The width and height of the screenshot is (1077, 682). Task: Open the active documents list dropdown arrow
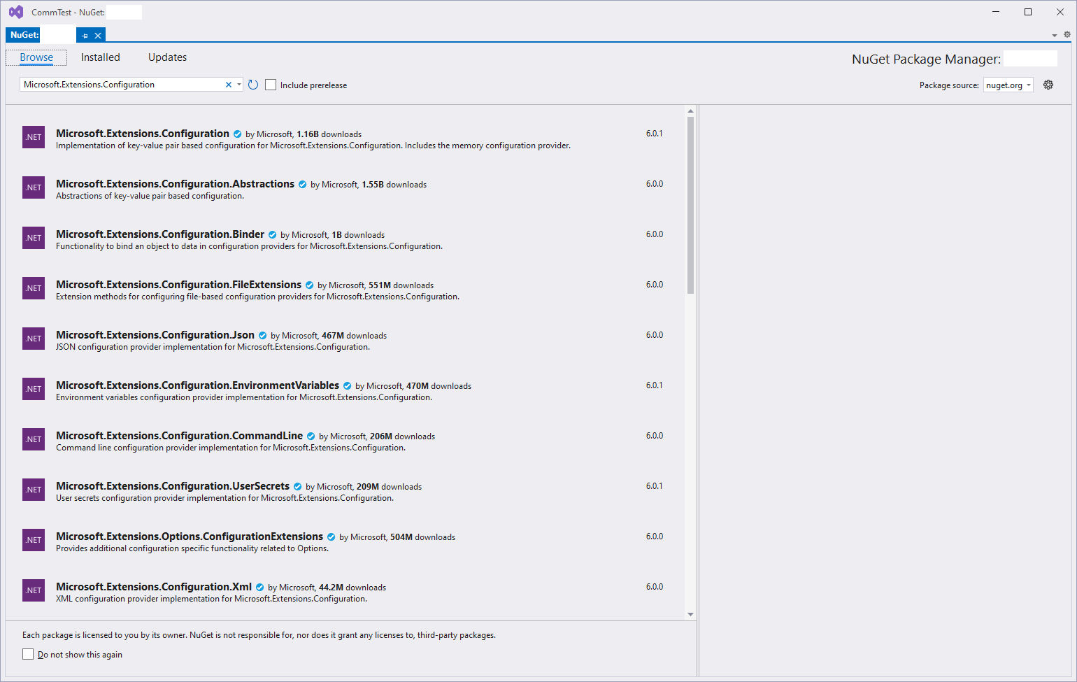pyautogui.click(x=1055, y=35)
